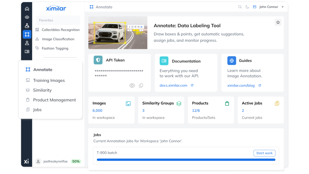The width and height of the screenshot is (309, 174).
Task: Toggle dark mode with moon icon
Action: [247, 7]
